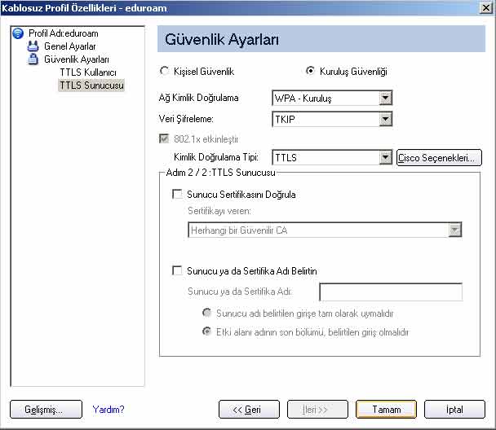Click the Cisco Seçenekleri button

click(x=439, y=157)
